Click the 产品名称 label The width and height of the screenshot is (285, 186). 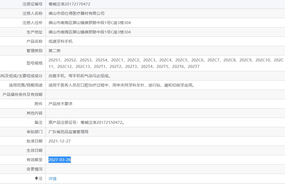(x=34, y=41)
